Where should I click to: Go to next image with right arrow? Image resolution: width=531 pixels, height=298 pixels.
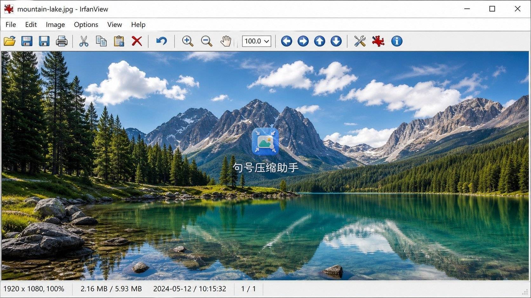tap(303, 41)
